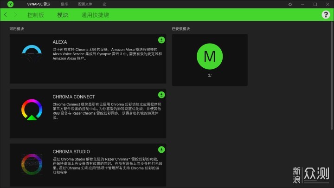Open the 通用快捷键 shortcuts tab
334x188 pixels.
95,15
